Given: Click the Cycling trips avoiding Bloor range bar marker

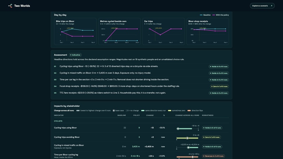Looking at the screenshot, I should [x=187, y=138].
